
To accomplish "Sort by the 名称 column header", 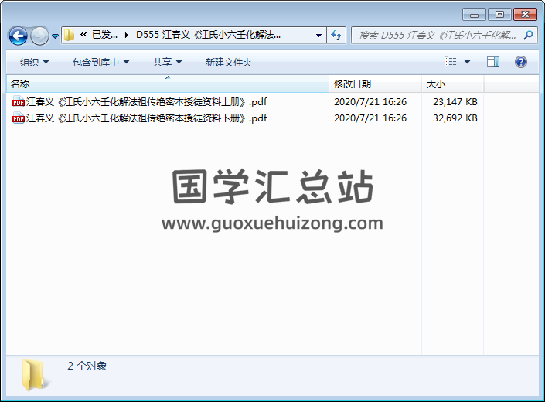I will click(168, 84).
